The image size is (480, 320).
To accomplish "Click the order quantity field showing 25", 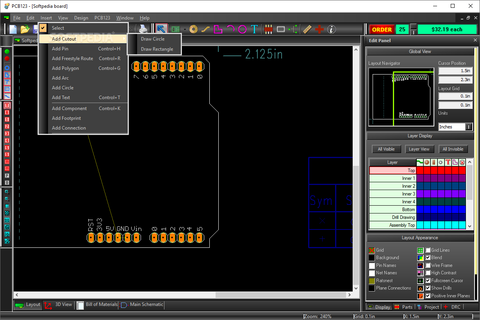I will pyautogui.click(x=402, y=29).
